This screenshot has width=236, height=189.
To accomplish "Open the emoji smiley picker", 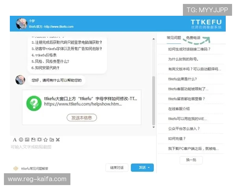I will pos(21,139).
